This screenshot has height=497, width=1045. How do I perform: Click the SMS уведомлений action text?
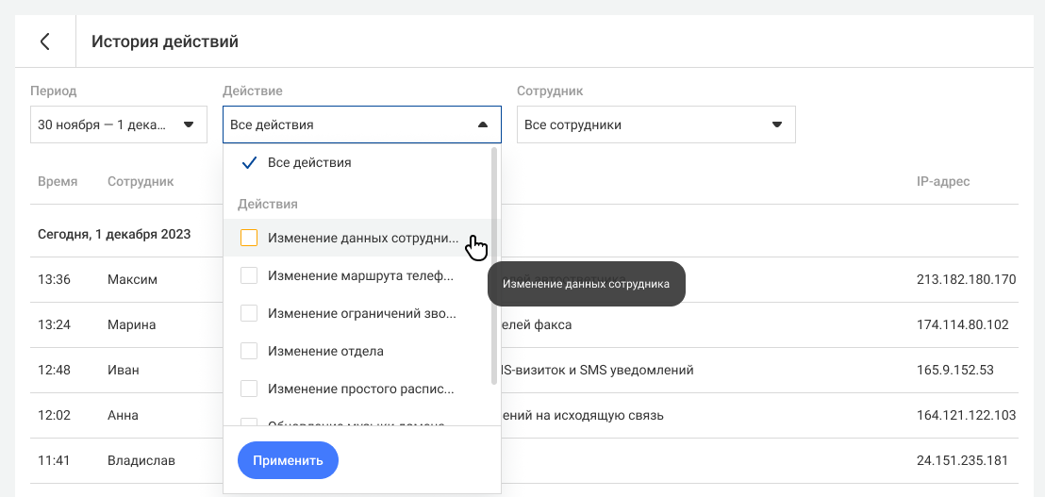[x=637, y=370]
